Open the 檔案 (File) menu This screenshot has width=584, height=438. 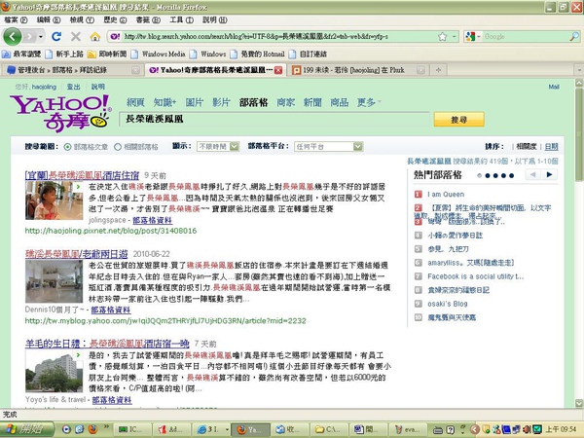(16, 19)
